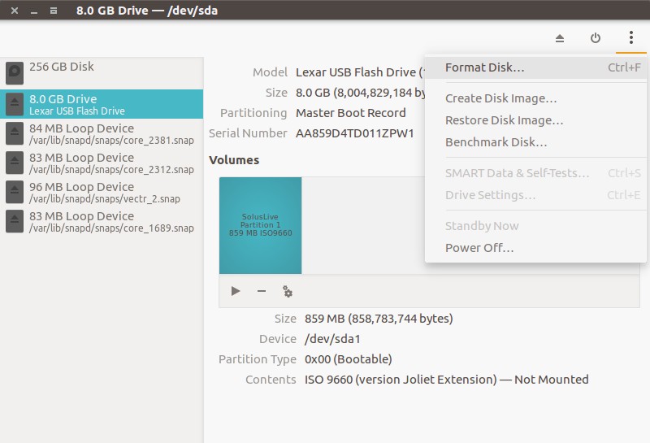Choose Create Disk Image… menu entry
This screenshot has width=650, height=443.
coord(500,98)
